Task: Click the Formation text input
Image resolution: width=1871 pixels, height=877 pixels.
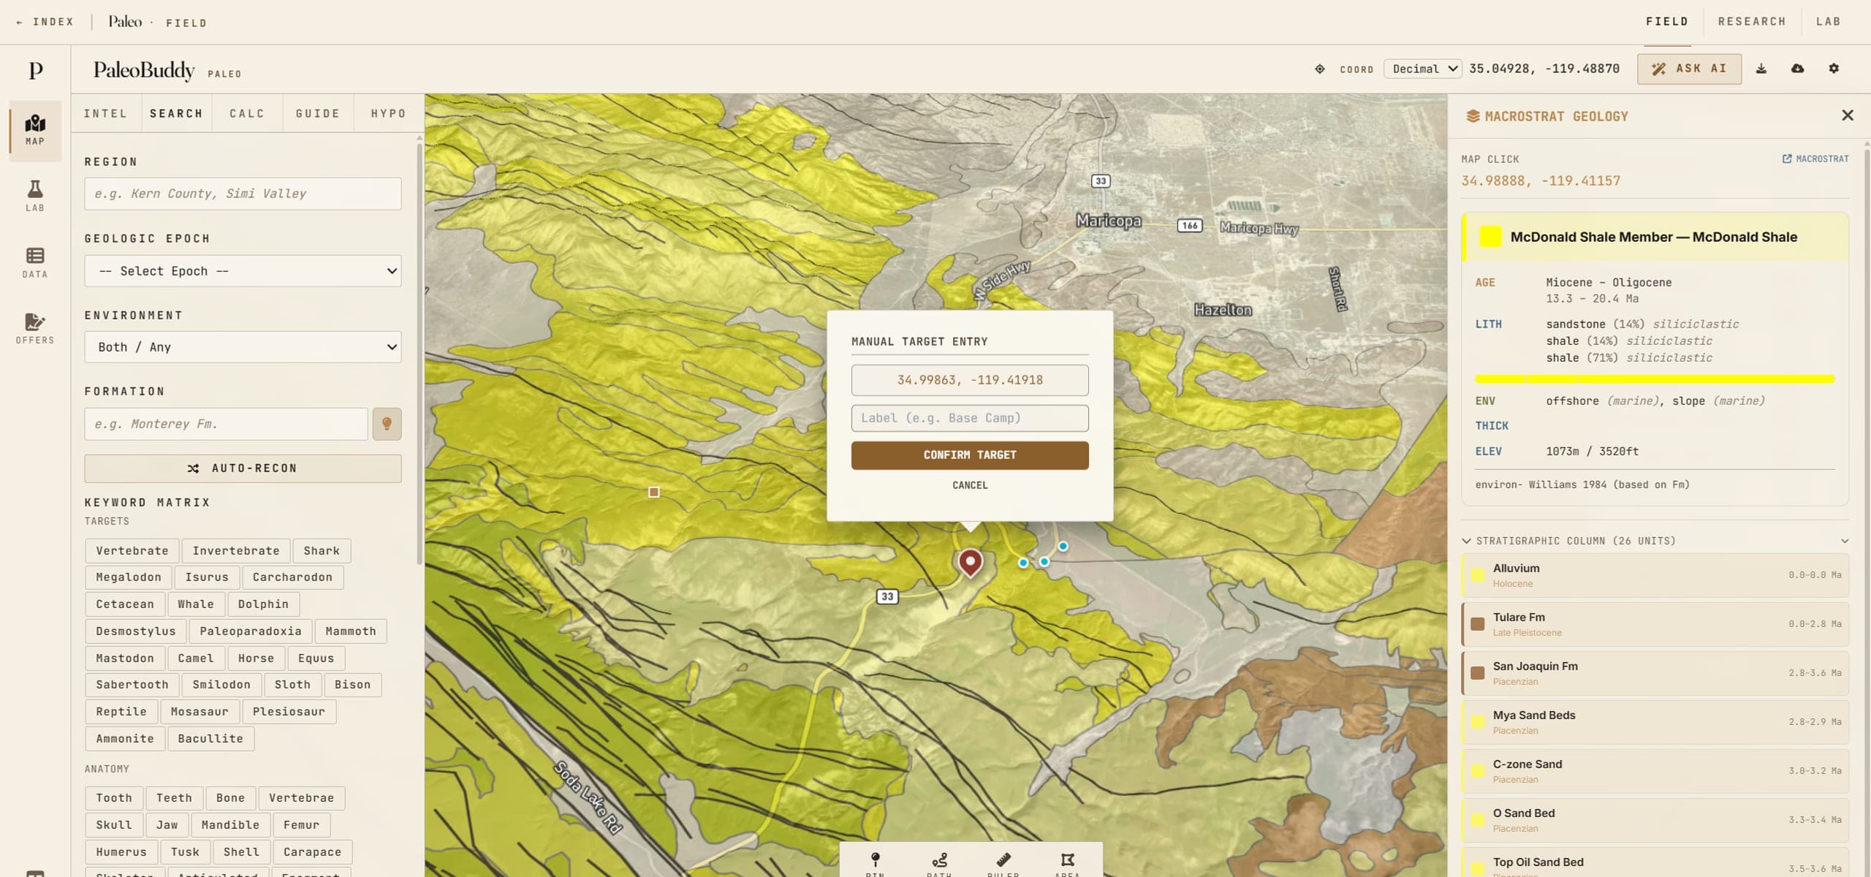Action: tap(226, 424)
